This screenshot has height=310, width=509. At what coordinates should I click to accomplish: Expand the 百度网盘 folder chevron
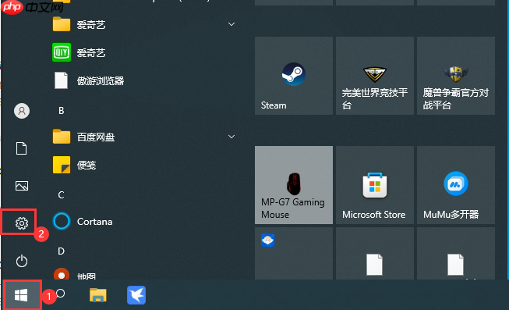tap(232, 137)
